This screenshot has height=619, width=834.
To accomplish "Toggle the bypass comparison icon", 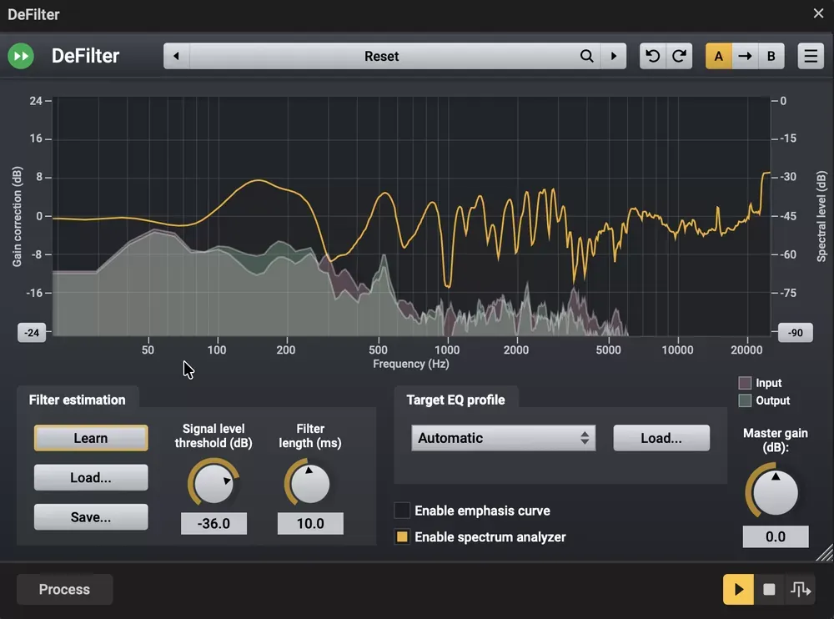I will click(801, 589).
